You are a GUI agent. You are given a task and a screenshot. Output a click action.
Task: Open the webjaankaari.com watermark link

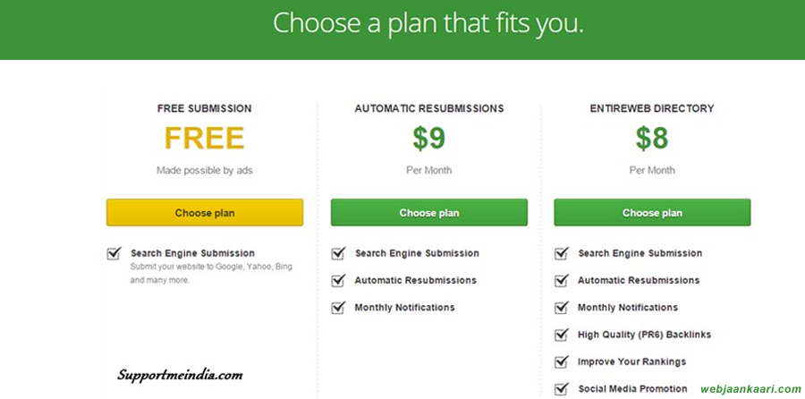750,390
